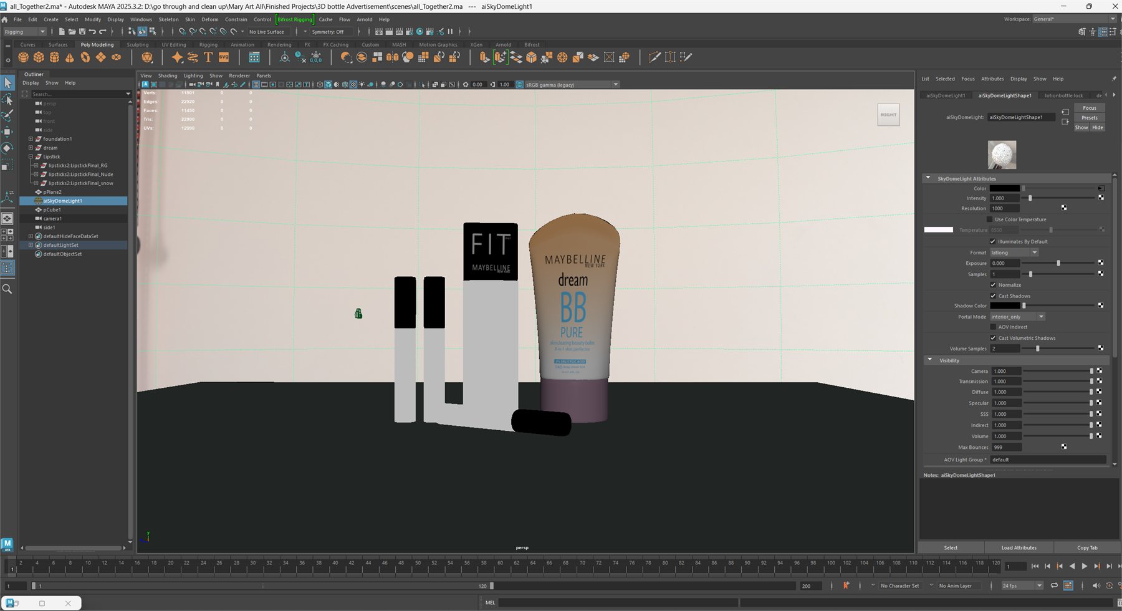Switch to the Sculpting shelf tab
The height and width of the screenshot is (611, 1122).
coord(138,45)
